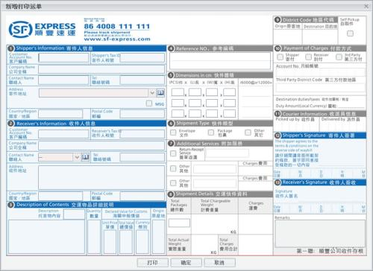Click the District Code section header
The image size is (373, 271).
pyautogui.click(x=306, y=20)
